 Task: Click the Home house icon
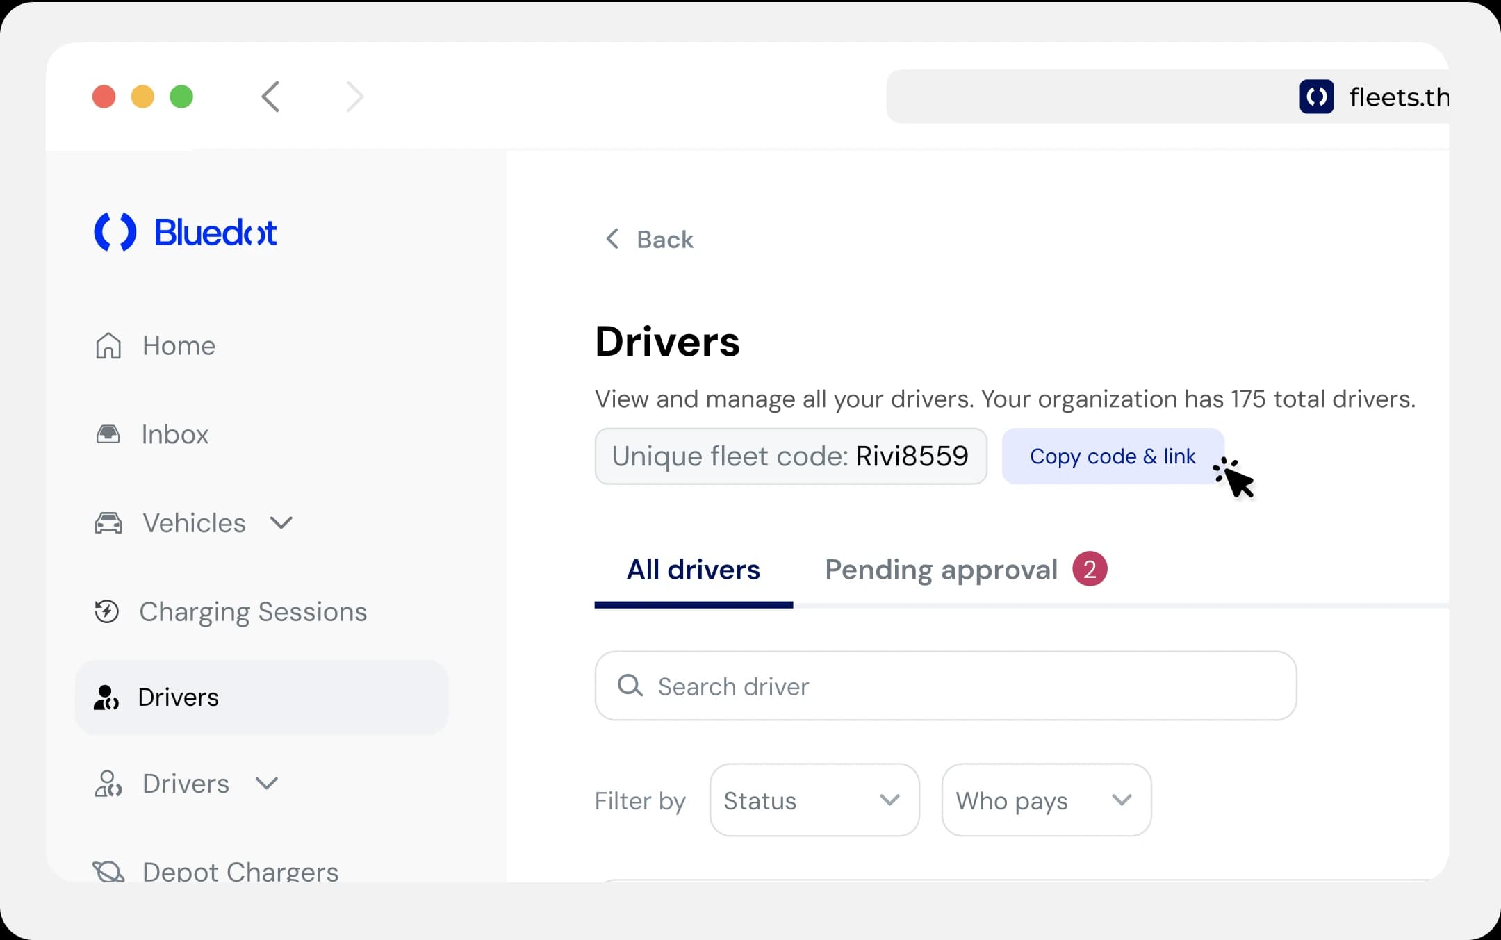coord(108,345)
